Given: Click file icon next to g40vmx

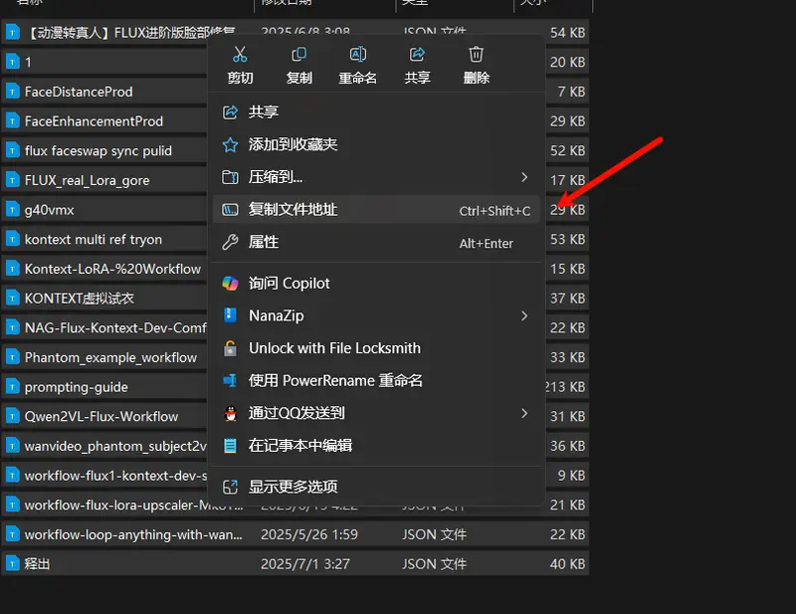Looking at the screenshot, I should pyautogui.click(x=12, y=210).
